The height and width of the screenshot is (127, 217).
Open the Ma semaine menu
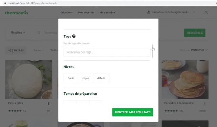pos(107,12)
